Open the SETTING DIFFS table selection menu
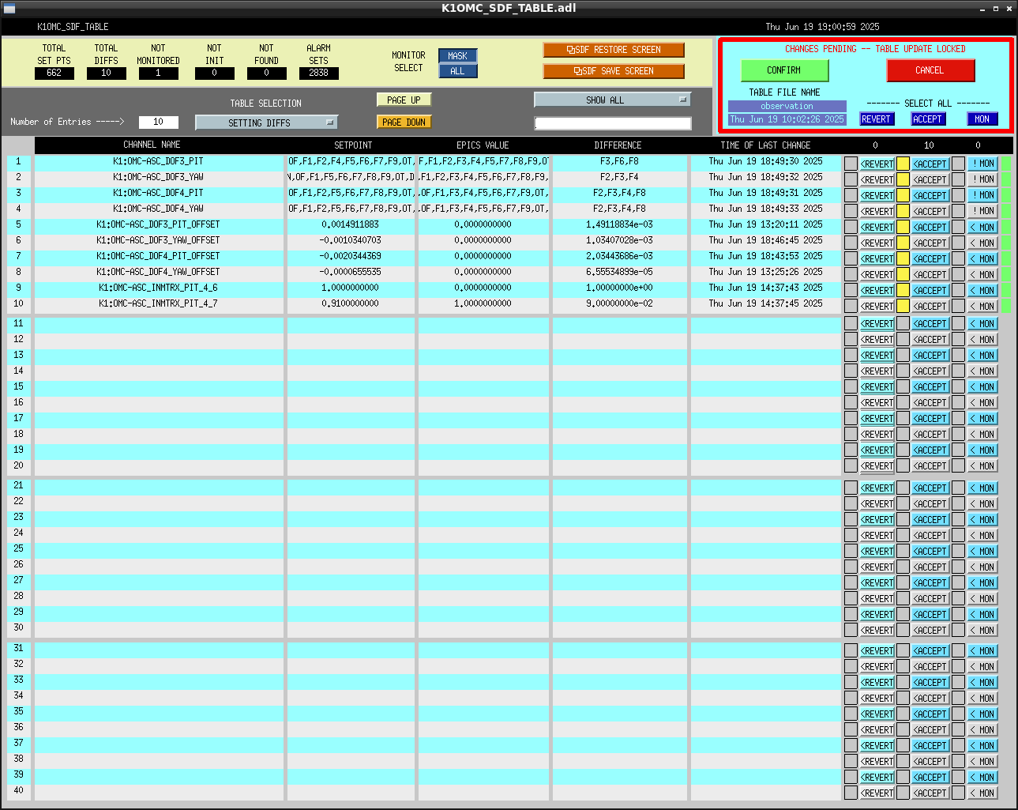Viewport: 1018px width, 810px height. click(267, 122)
